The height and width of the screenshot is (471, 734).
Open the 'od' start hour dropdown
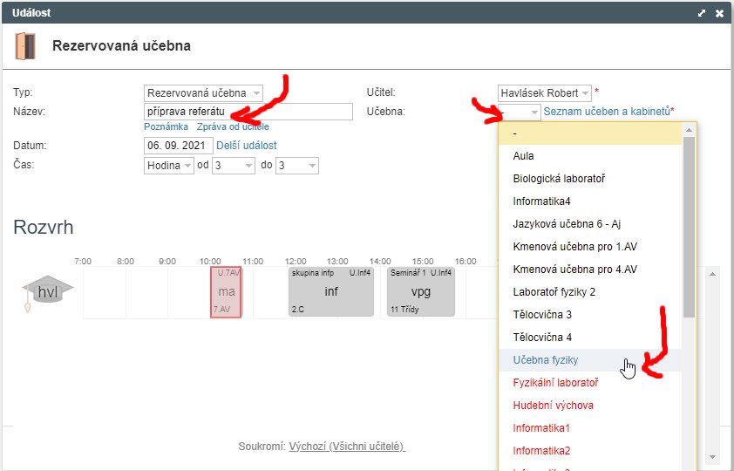click(233, 166)
